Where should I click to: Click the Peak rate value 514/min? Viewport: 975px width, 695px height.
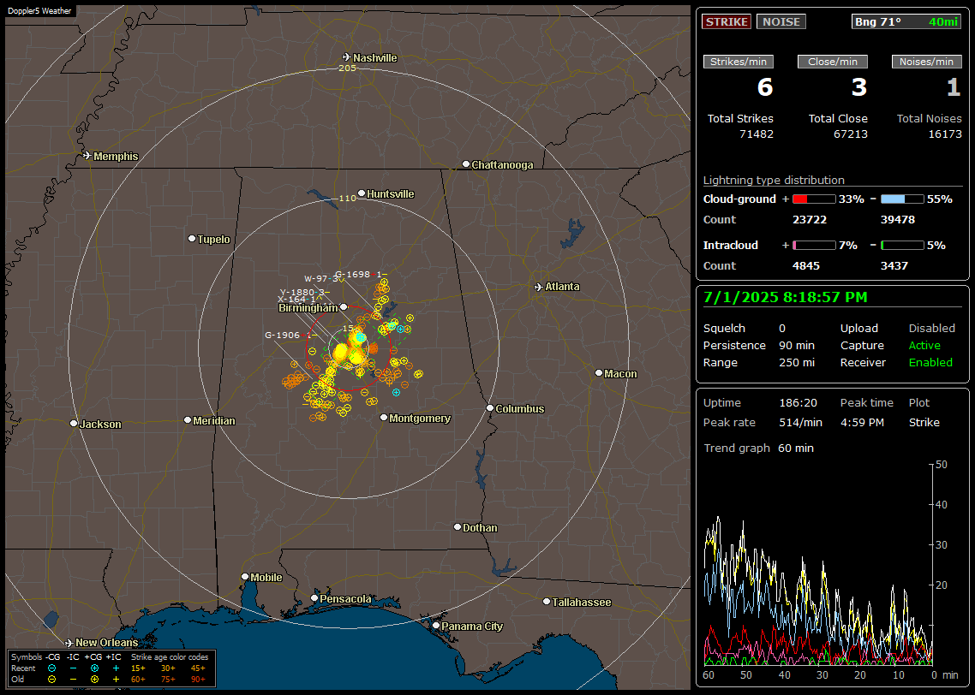pyautogui.click(x=800, y=423)
